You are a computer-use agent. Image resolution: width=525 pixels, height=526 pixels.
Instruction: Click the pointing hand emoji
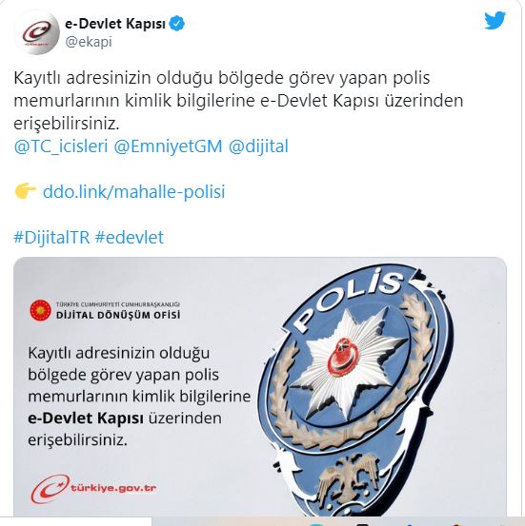(x=25, y=191)
